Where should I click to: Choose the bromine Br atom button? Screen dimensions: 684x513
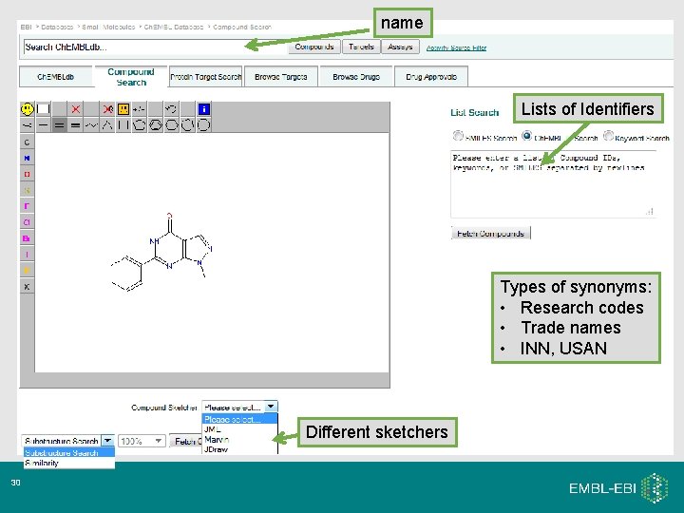click(27, 238)
